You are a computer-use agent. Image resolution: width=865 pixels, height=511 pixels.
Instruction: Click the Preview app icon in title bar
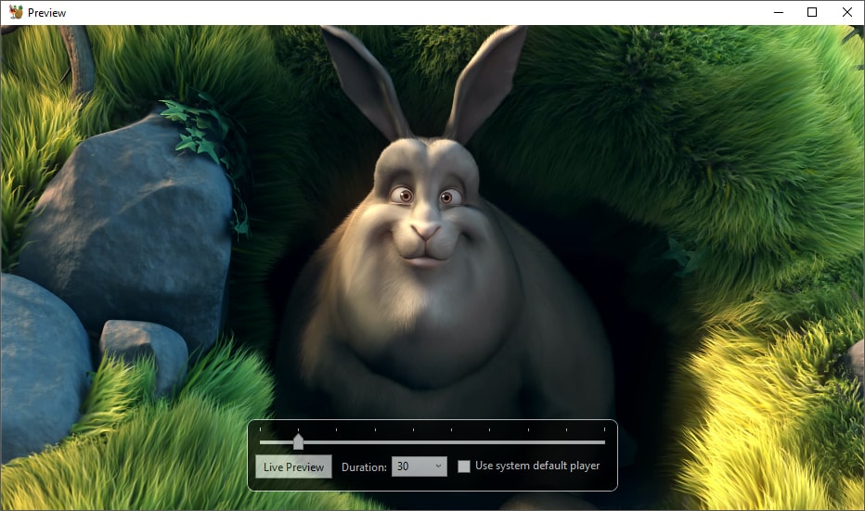[15, 13]
